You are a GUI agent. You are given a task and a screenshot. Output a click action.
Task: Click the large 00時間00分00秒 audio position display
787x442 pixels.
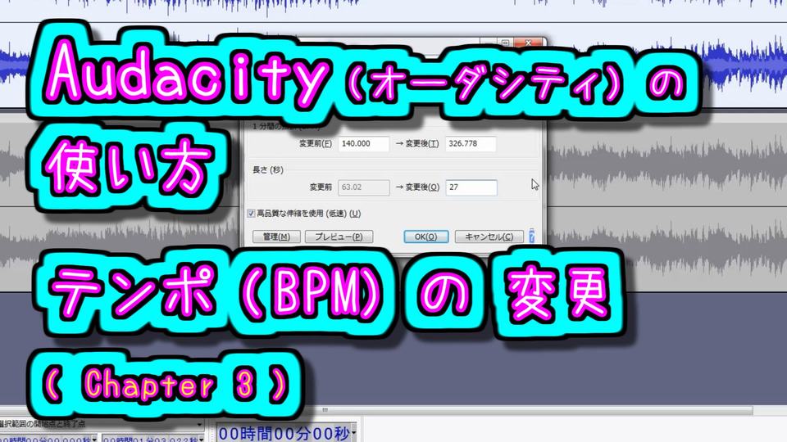tap(284, 433)
